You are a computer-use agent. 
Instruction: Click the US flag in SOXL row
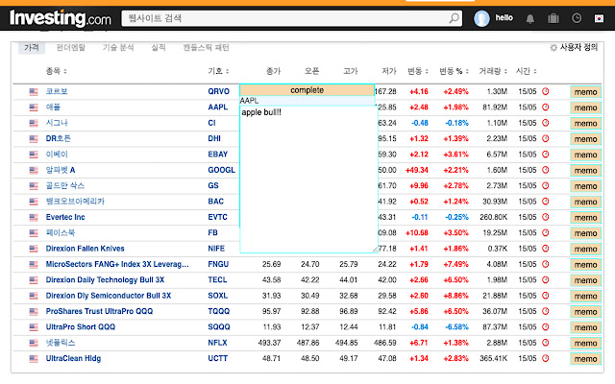point(34,296)
